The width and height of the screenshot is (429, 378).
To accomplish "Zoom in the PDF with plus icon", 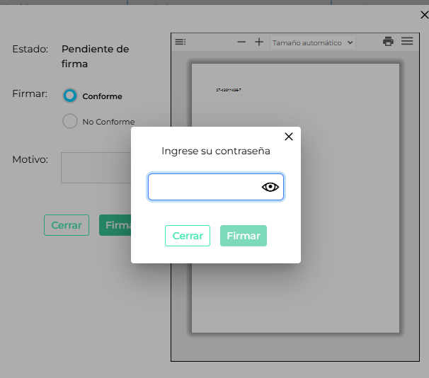I will (x=259, y=42).
